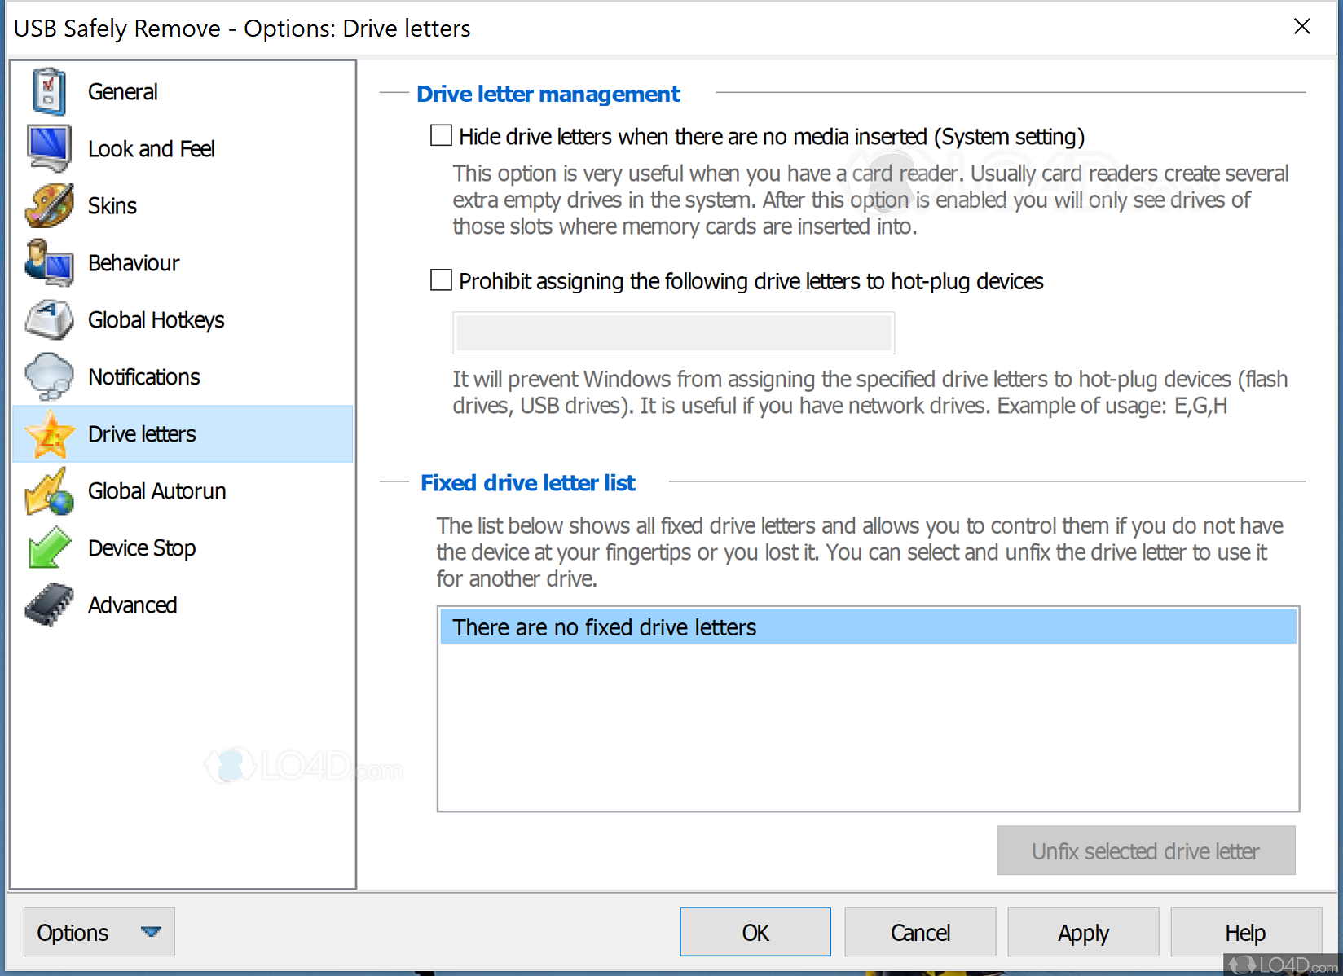Screen dimensions: 1343x976
Task: Open the Skins settings
Action: [112, 205]
